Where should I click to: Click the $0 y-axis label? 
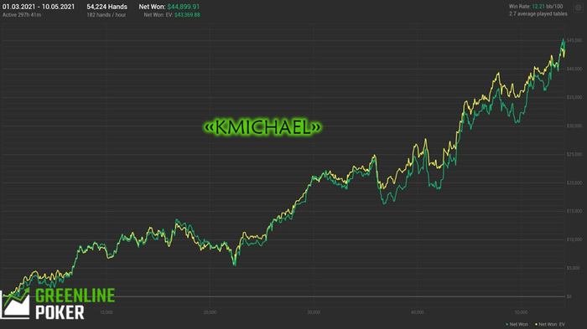click(569, 296)
